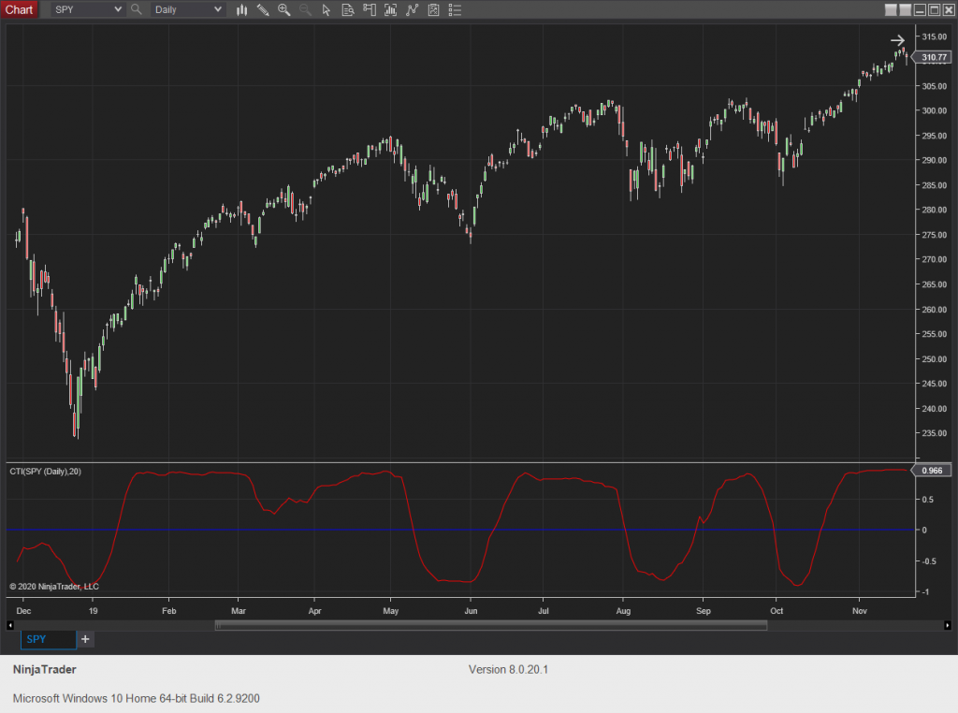Select the Zoom Out tool

tap(304, 10)
